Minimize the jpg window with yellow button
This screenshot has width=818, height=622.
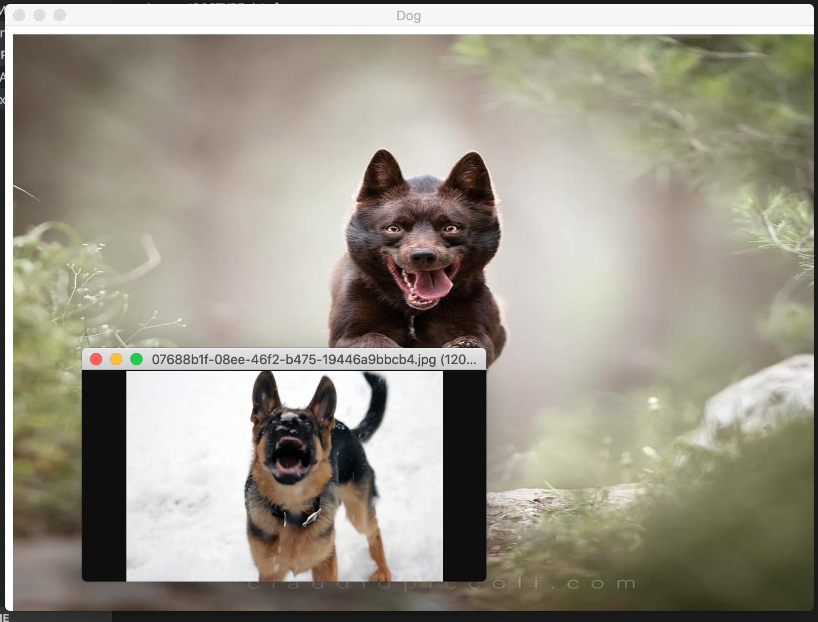(x=116, y=360)
